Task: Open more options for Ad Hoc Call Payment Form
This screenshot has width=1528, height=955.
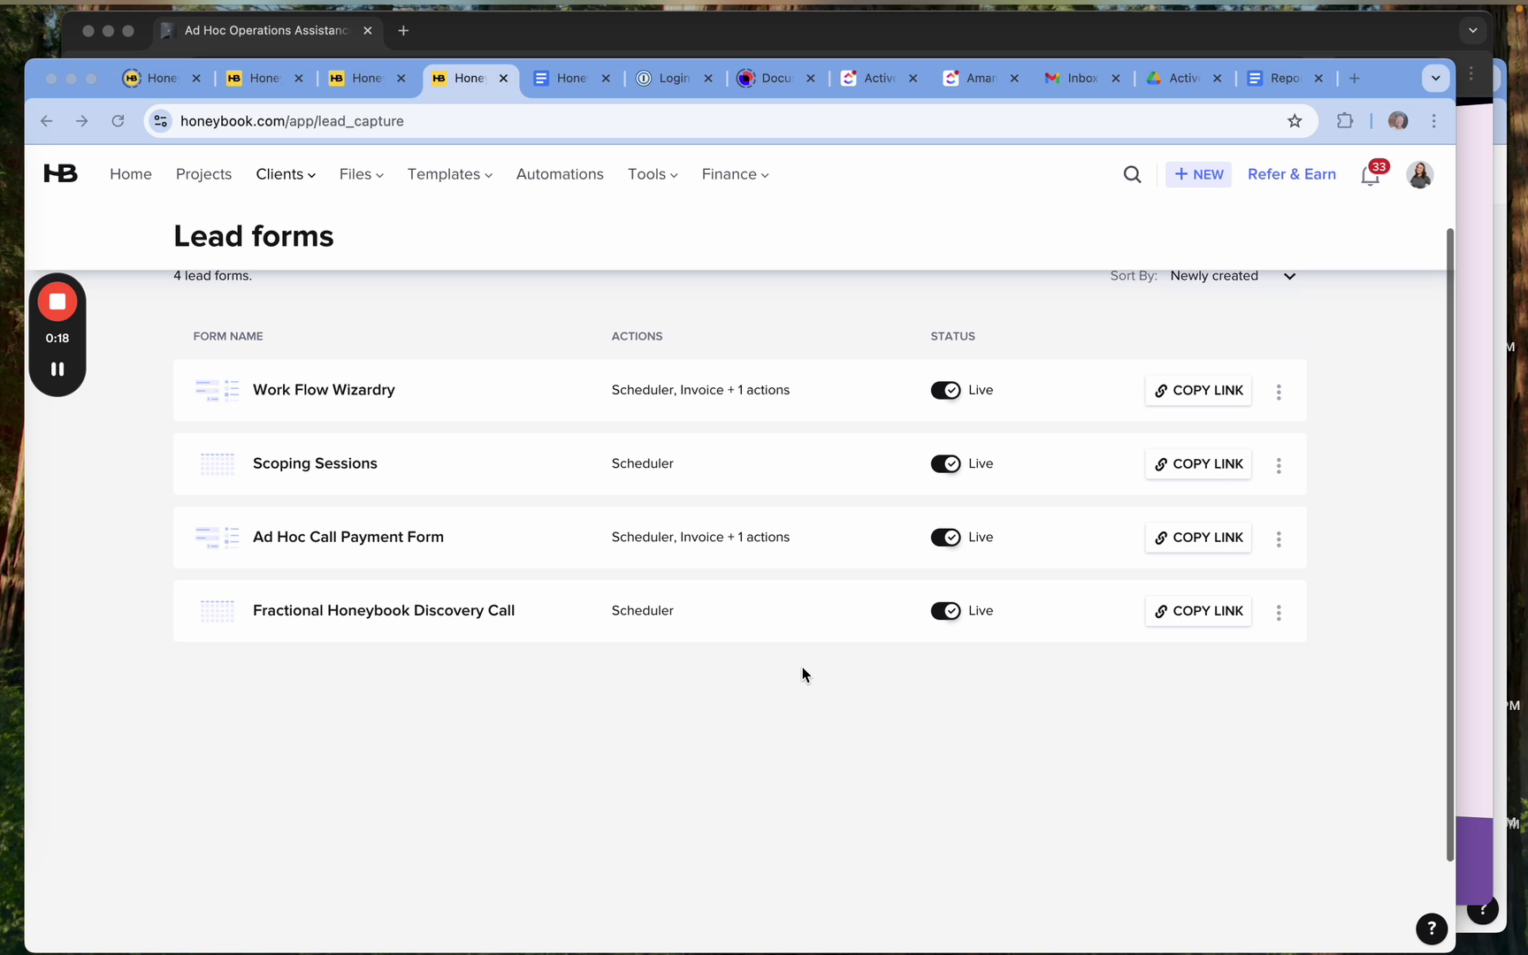Action: (x=1279, y=539)
